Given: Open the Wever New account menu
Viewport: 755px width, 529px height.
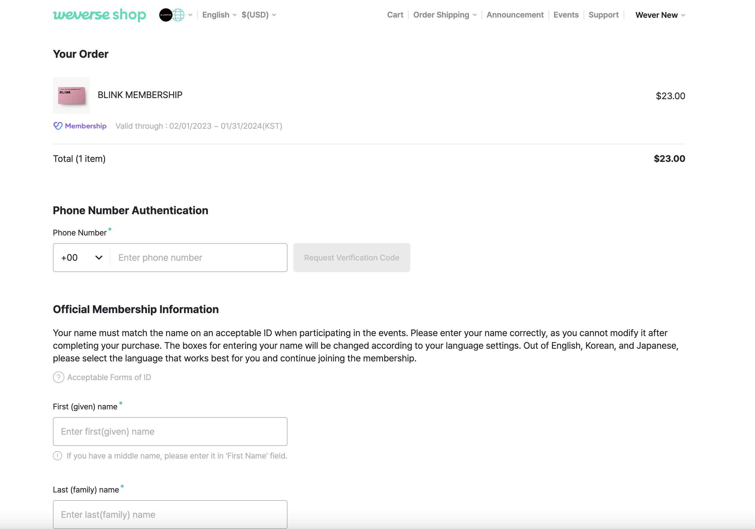Looking at the screenshot, I should (x=660, y=15).
